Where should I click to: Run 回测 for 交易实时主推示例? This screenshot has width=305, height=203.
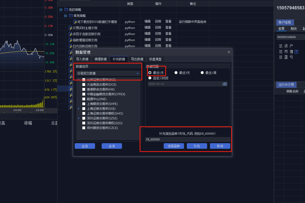pyautogui.click(x=158, y=28)
